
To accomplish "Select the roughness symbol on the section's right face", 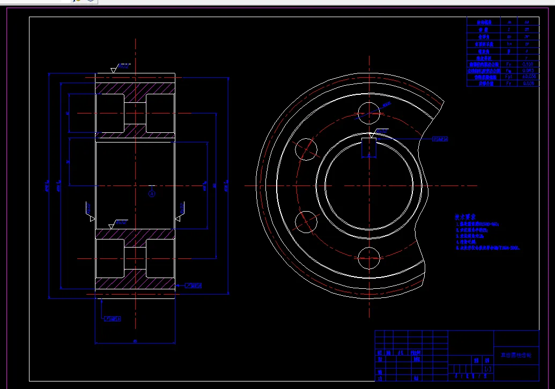I will [180, 212].
